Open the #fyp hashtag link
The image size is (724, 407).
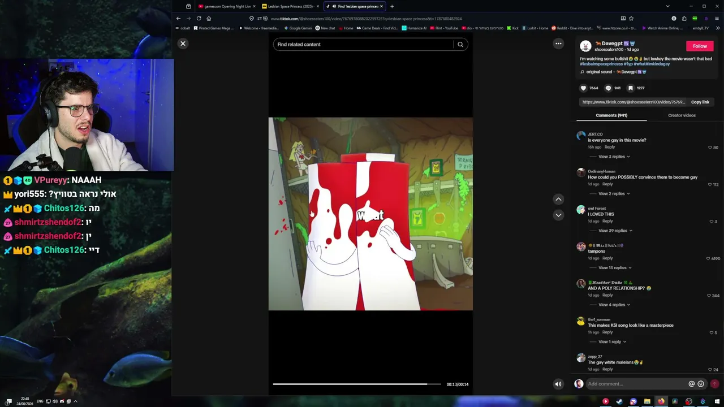[x=628, y=64]
